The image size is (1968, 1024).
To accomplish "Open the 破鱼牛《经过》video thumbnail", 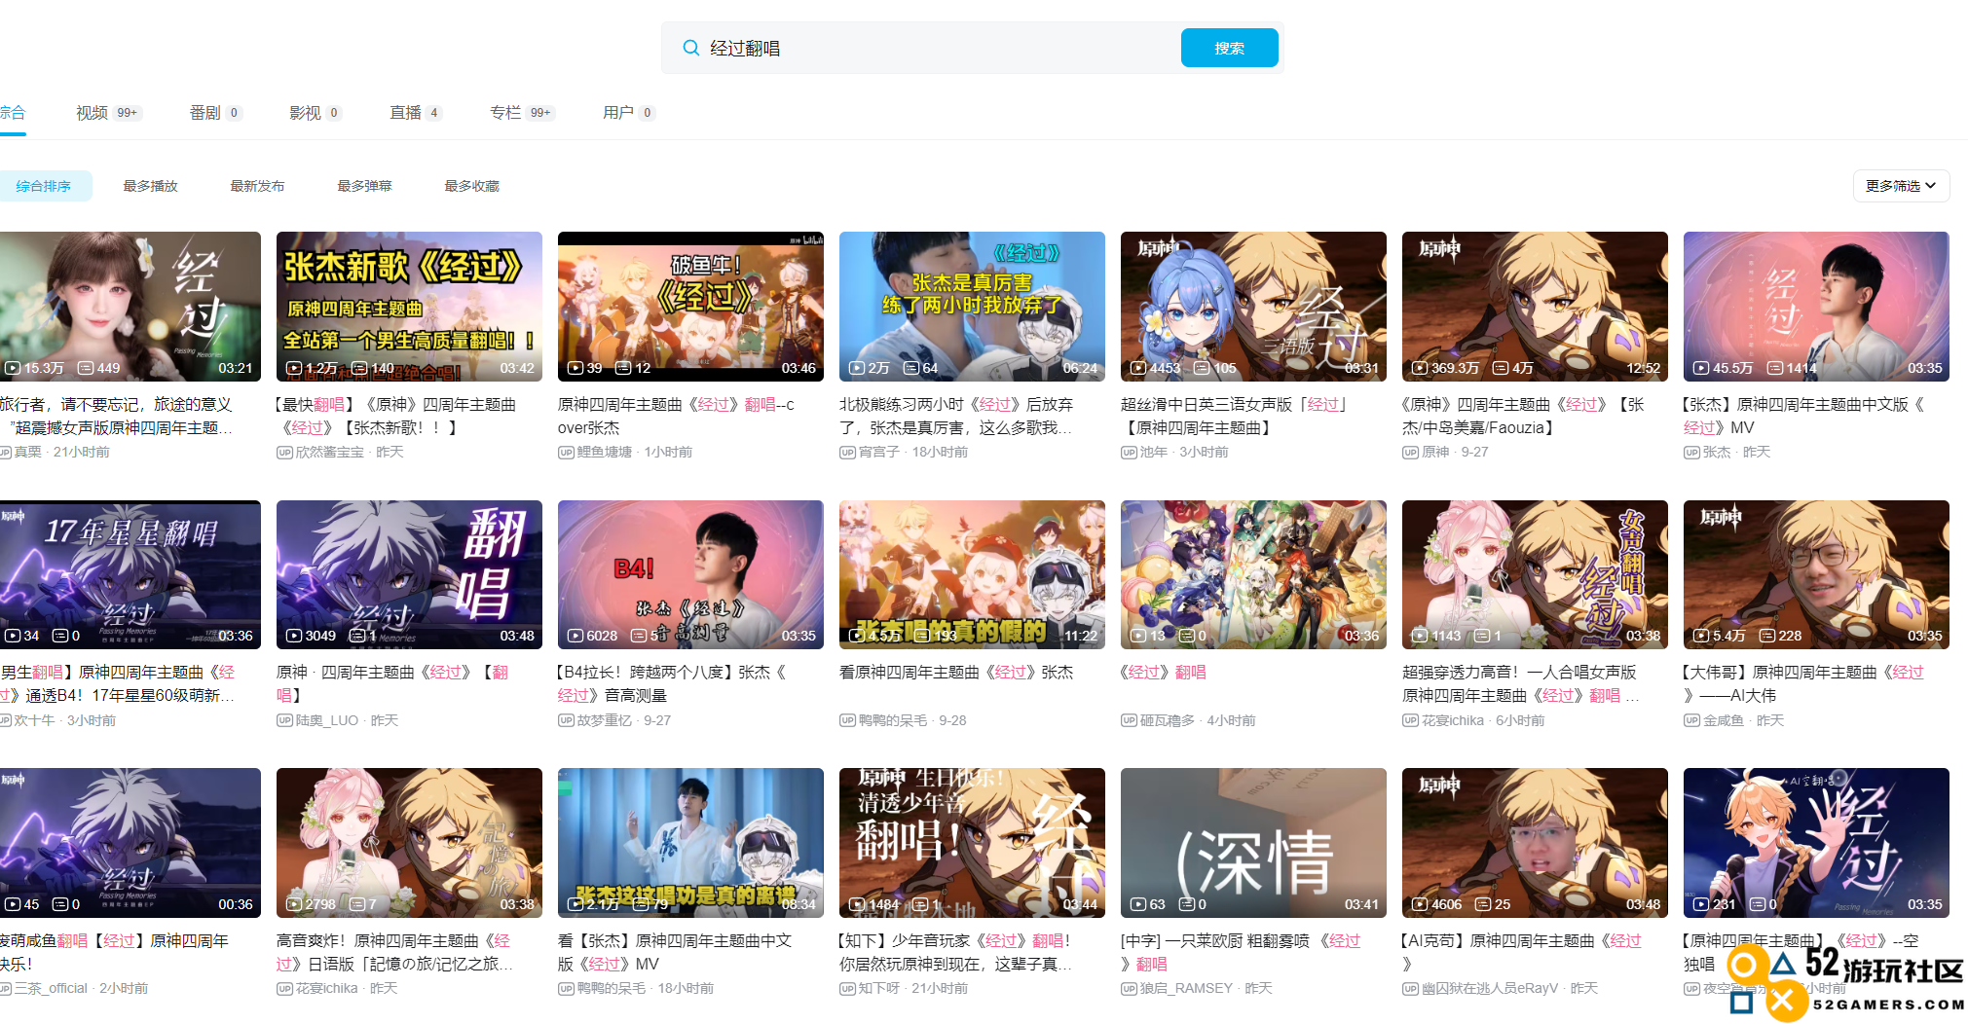I will [x=690, y=306].
